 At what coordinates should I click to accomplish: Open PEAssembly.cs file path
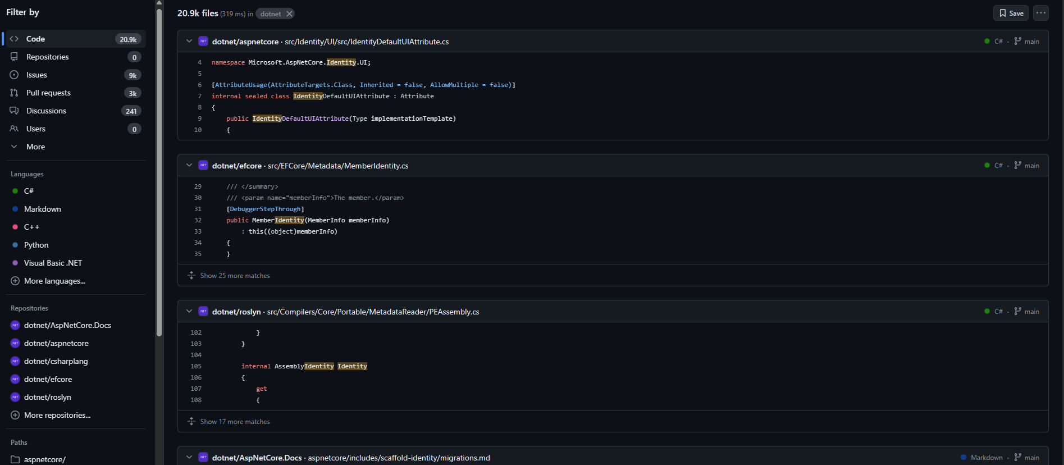pyautogui.click(x=373, y=312)
